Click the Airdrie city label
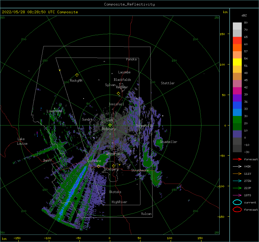 (113, 154)
